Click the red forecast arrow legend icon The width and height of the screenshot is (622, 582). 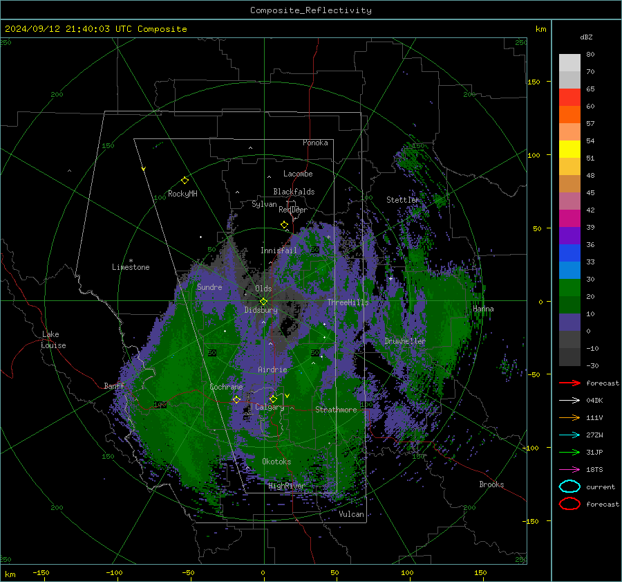pos(569,383)
